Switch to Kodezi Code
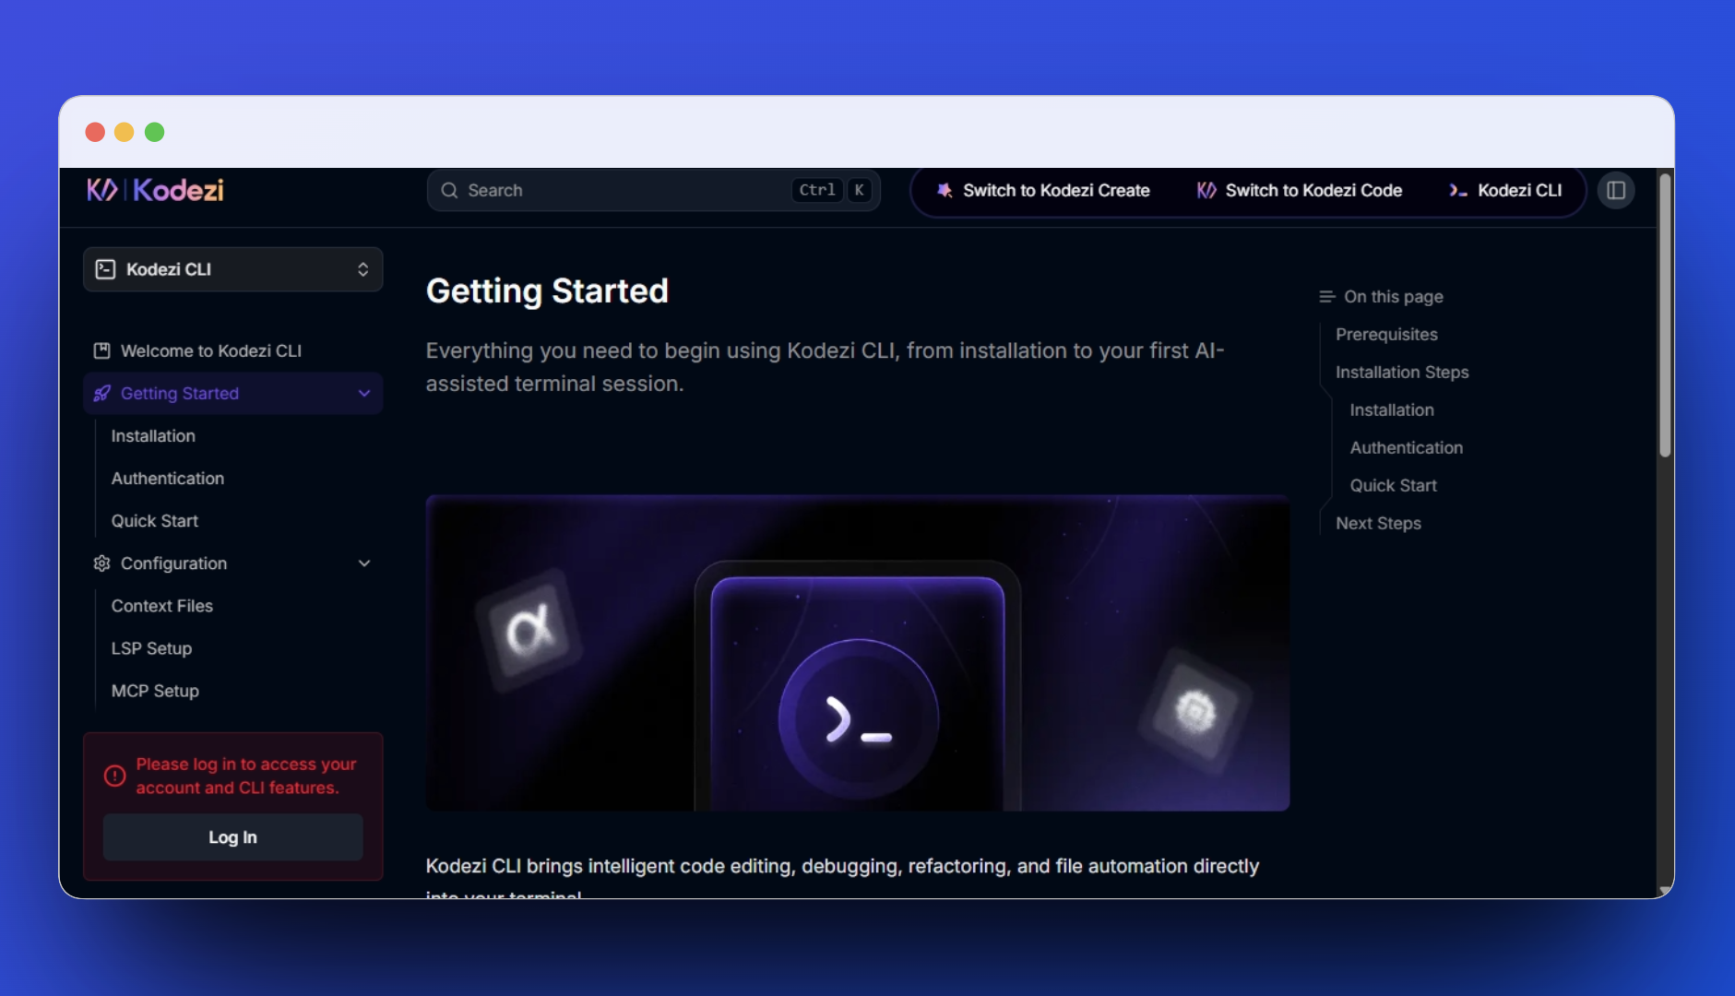This screenshot has height=996, width=1735. point(1299,190)
